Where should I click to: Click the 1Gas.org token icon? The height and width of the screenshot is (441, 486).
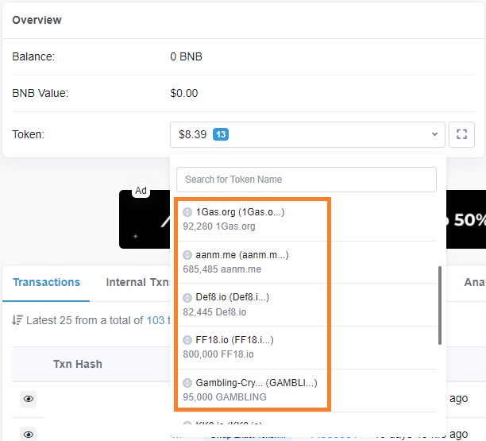point(187,212)
